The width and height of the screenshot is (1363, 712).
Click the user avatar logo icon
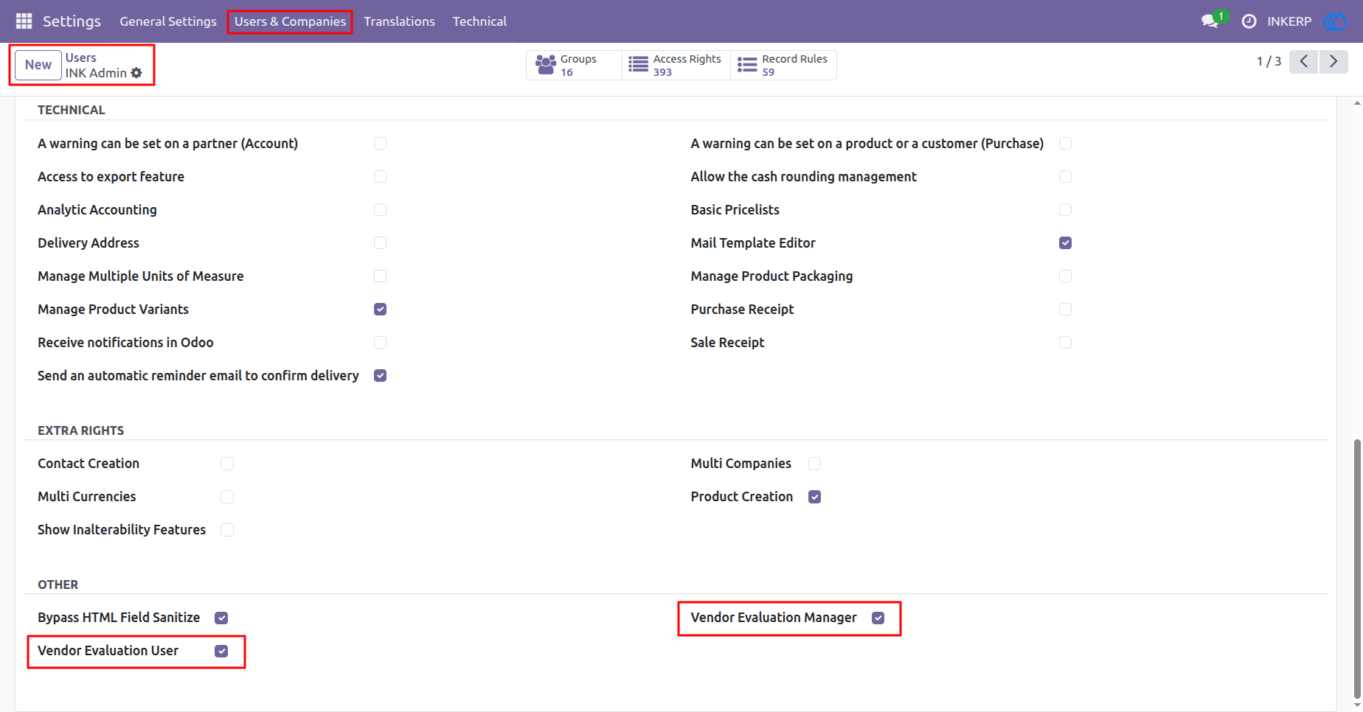click(x=1335, y=21)
